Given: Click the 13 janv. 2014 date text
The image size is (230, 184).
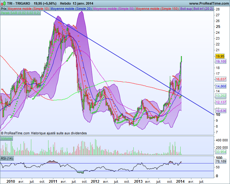Looking at the screenshot, I should pos(83,3).
